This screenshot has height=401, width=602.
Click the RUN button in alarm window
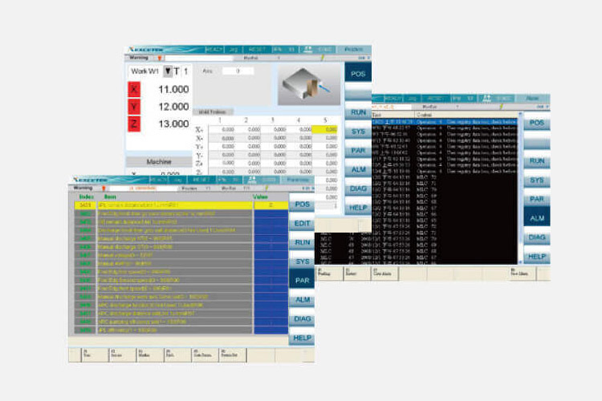[537, 161]
